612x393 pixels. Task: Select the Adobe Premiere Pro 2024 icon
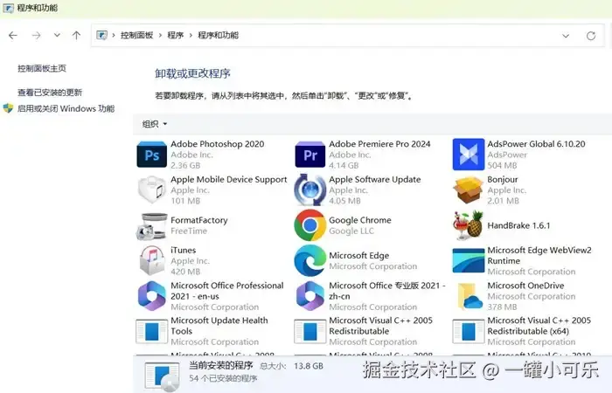coord(310,155)
